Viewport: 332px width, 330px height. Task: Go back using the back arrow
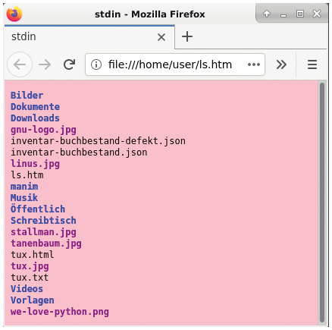tap(20, 64)
